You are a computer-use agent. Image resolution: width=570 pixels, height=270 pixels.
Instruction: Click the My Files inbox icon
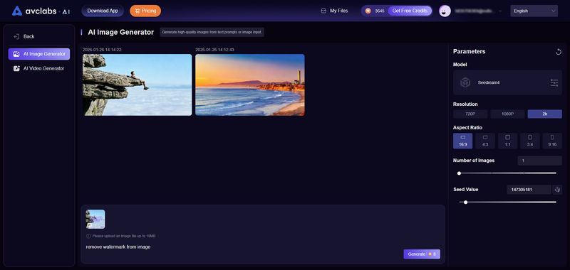(323, 11)
